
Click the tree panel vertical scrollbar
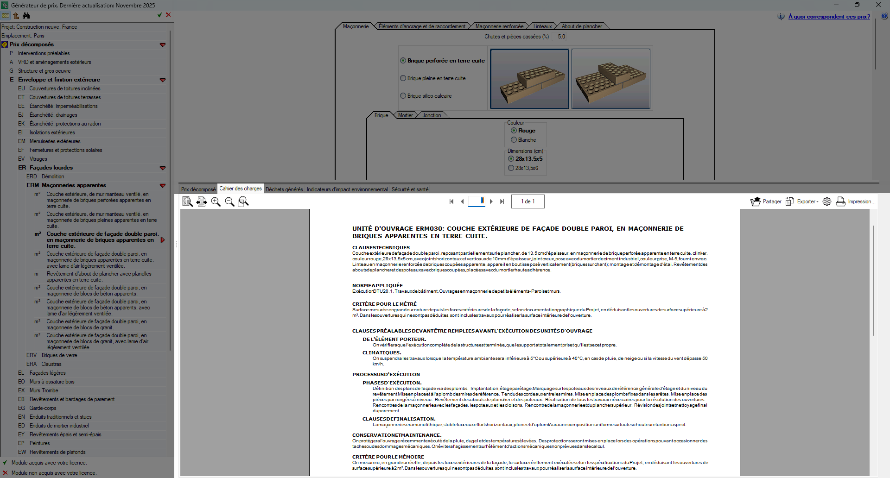pos(171,190)
